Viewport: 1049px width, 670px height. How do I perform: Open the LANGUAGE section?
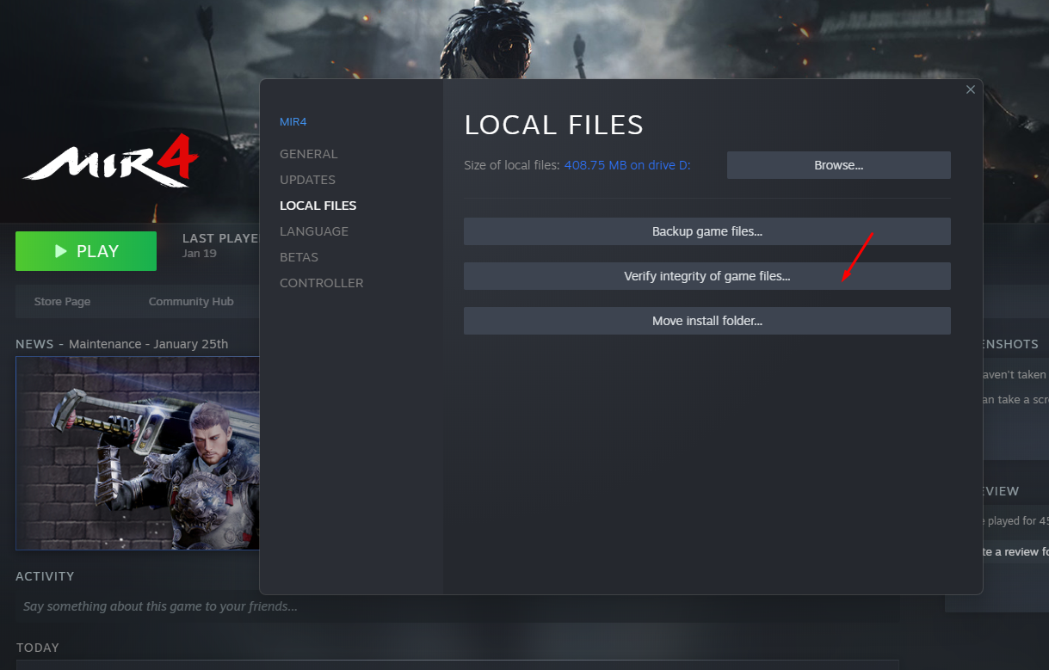[x=314, y=231]
